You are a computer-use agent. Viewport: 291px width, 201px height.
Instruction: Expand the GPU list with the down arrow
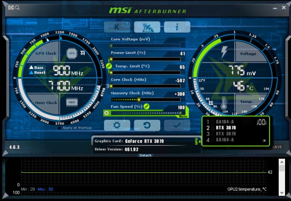(x=264, y=141)
